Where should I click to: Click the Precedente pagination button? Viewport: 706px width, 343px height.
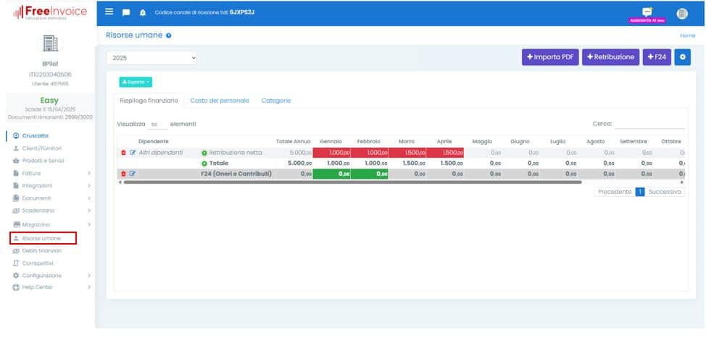coord(615,192)
